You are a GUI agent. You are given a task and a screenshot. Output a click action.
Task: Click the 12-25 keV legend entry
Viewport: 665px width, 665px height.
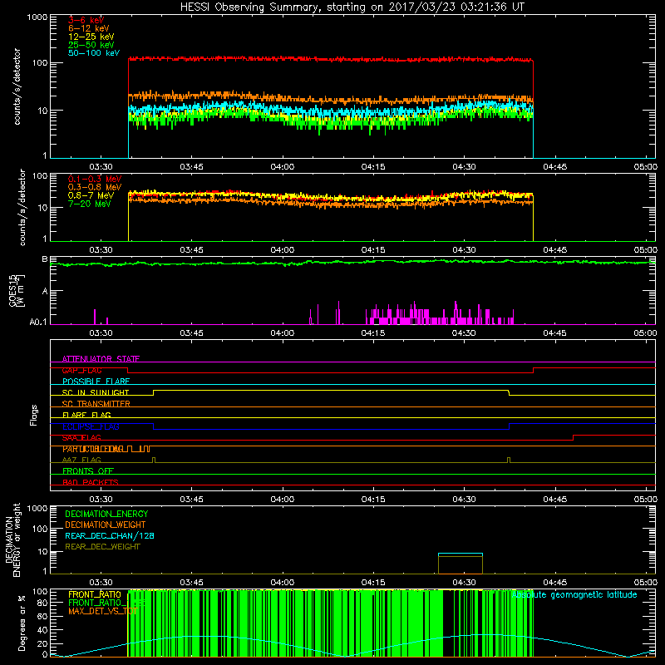point(91,37)
